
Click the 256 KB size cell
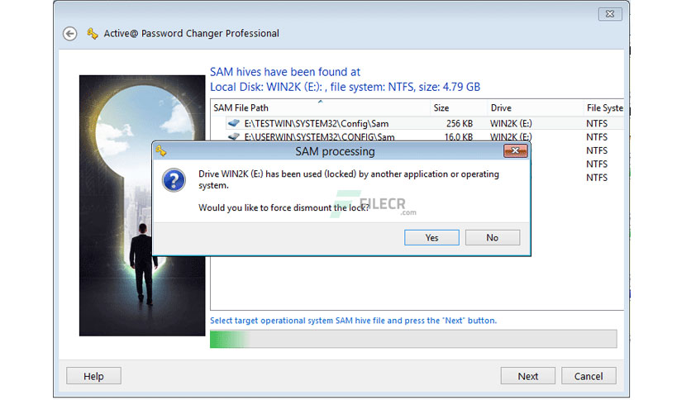pos(460,123)
